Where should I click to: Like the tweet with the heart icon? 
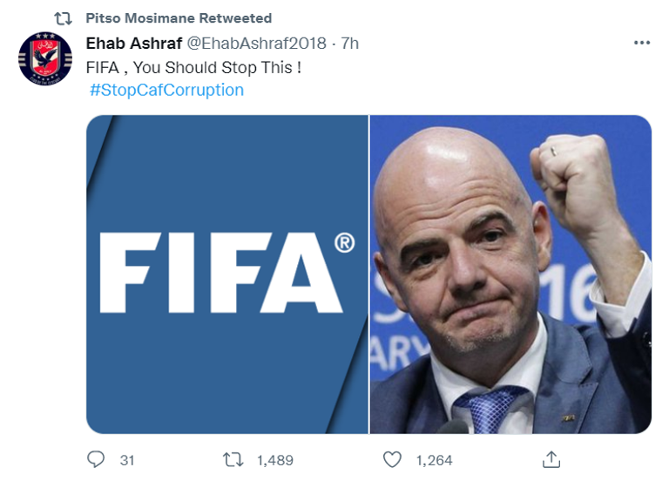393,458
